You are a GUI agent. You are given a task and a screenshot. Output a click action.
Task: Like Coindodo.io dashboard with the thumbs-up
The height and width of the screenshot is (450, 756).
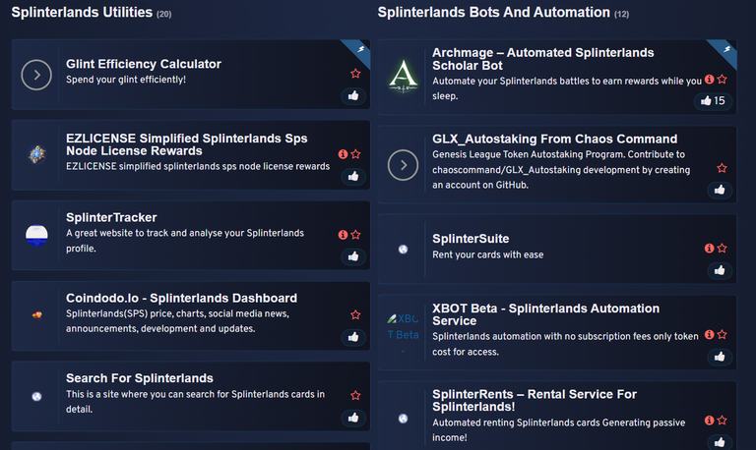(353, 337)
